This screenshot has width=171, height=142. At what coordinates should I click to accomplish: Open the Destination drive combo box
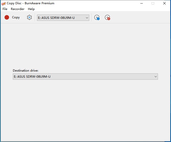[x=83, y=77]
